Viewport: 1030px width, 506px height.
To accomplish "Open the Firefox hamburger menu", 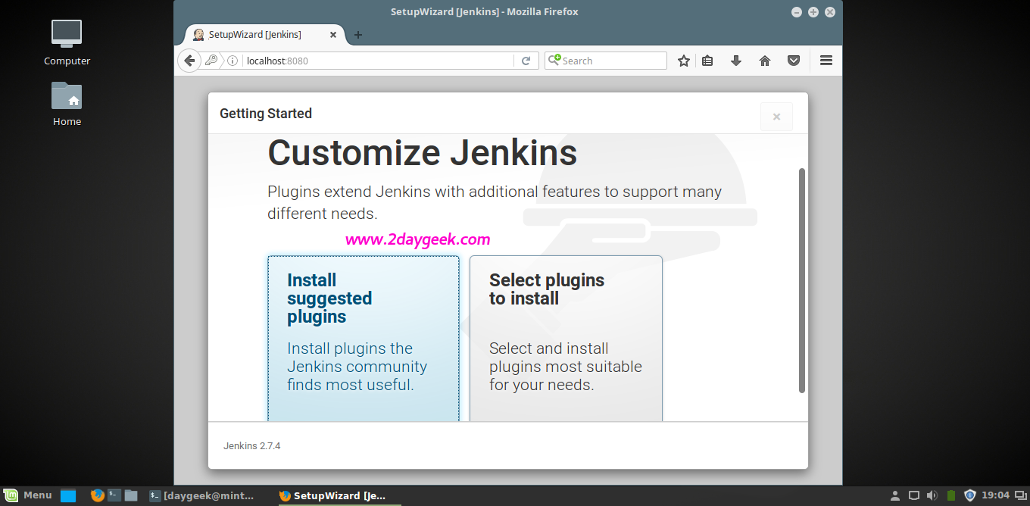I will 826,61.
